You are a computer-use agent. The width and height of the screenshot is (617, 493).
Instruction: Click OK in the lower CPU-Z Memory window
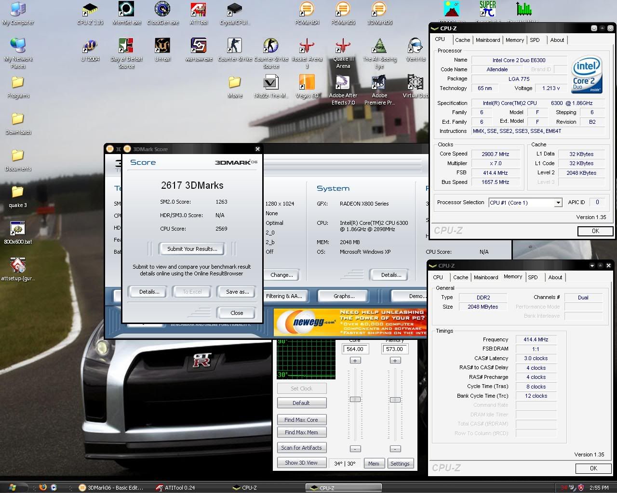593,468
